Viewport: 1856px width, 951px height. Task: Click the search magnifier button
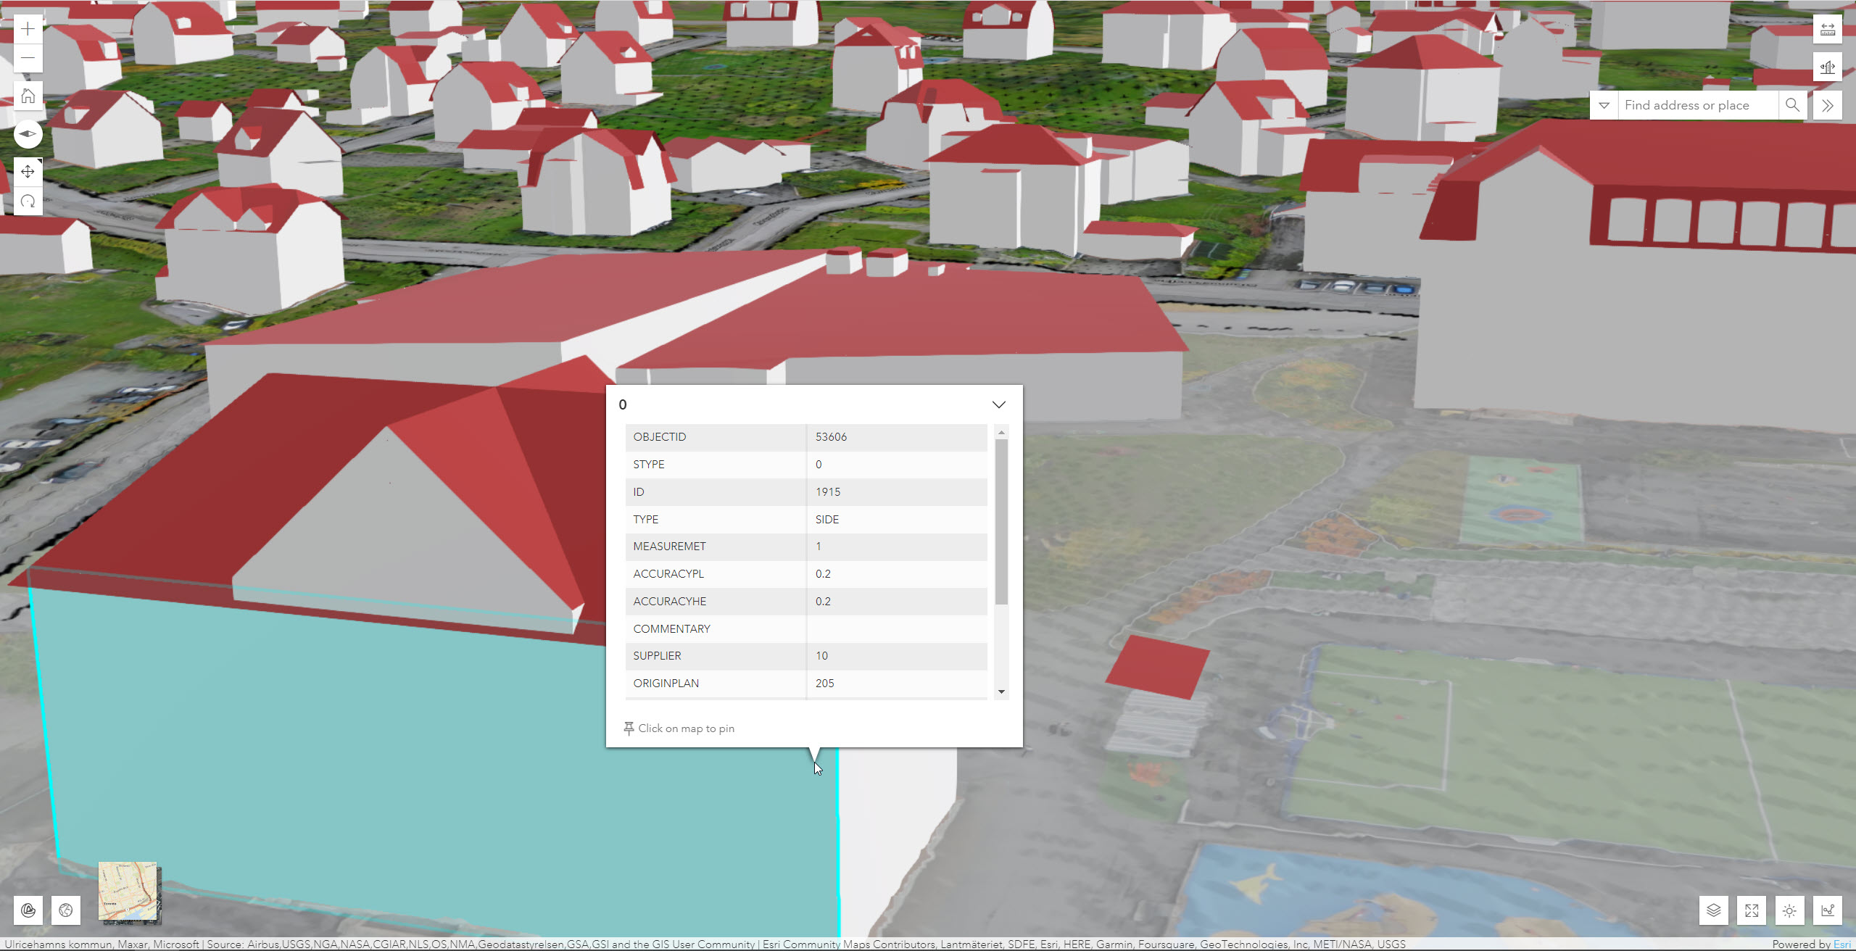click(x=1792, y=106)
